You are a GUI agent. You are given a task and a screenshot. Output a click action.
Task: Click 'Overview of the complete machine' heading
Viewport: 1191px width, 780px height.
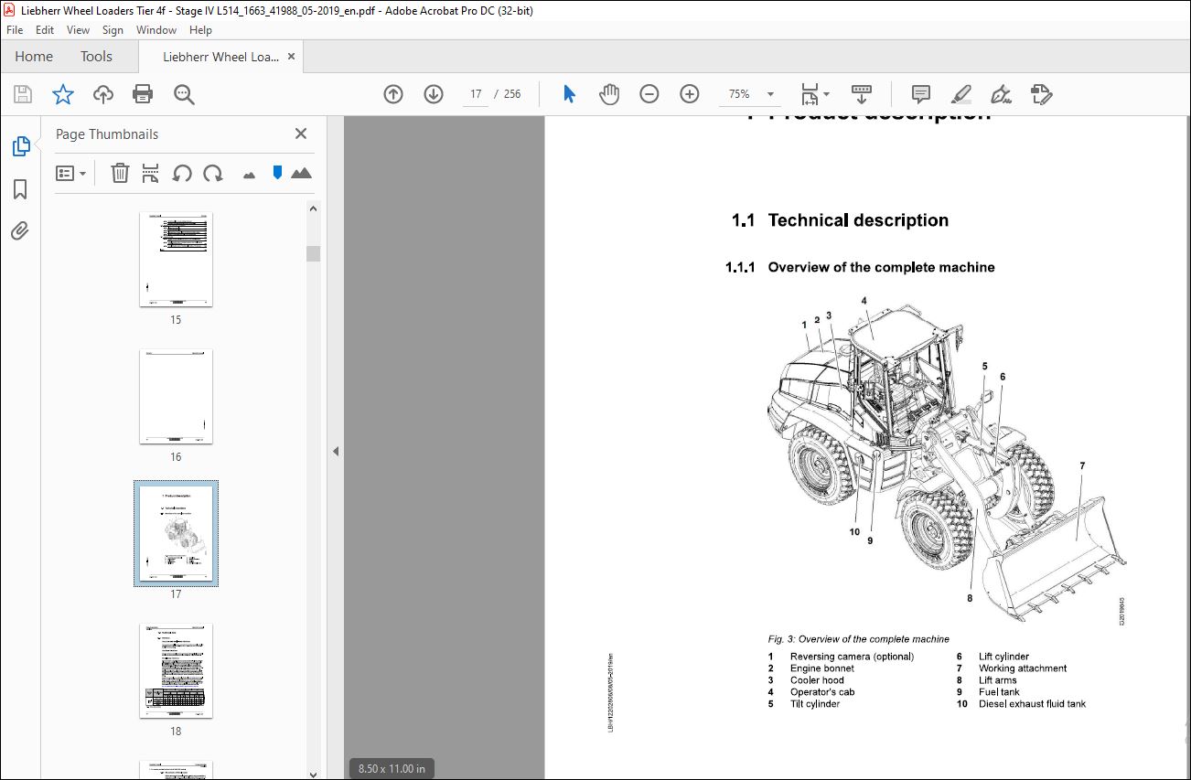coord(881,267)
